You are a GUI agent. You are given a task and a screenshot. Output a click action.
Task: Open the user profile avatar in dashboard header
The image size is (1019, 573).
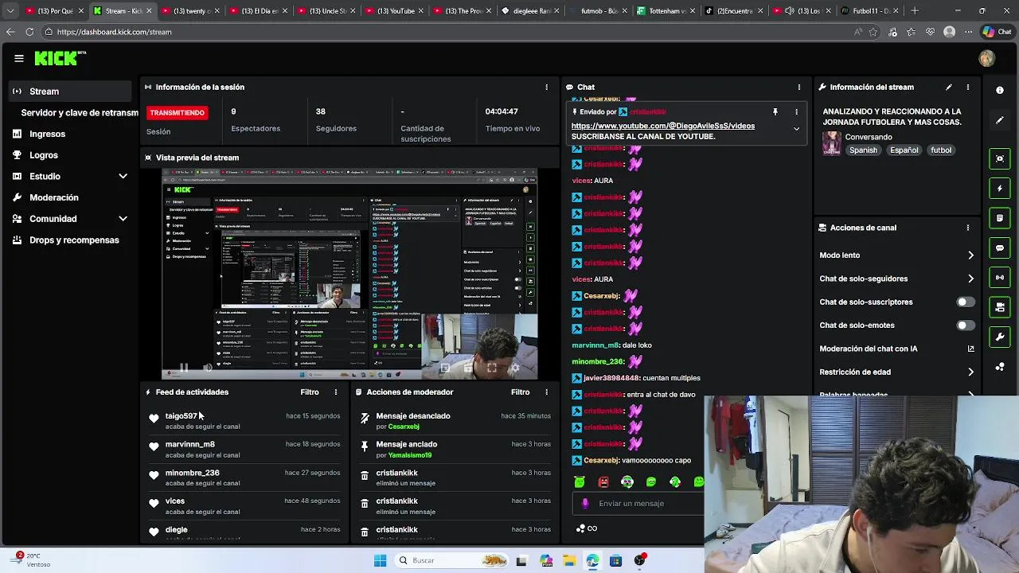point(987,58)
